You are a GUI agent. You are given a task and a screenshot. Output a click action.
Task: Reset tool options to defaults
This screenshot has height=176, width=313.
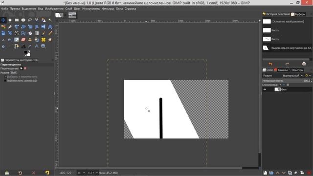(47, 173)
